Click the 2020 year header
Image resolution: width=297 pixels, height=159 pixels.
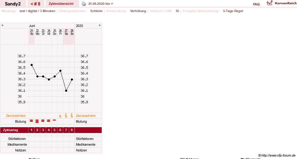coord(79,26)
